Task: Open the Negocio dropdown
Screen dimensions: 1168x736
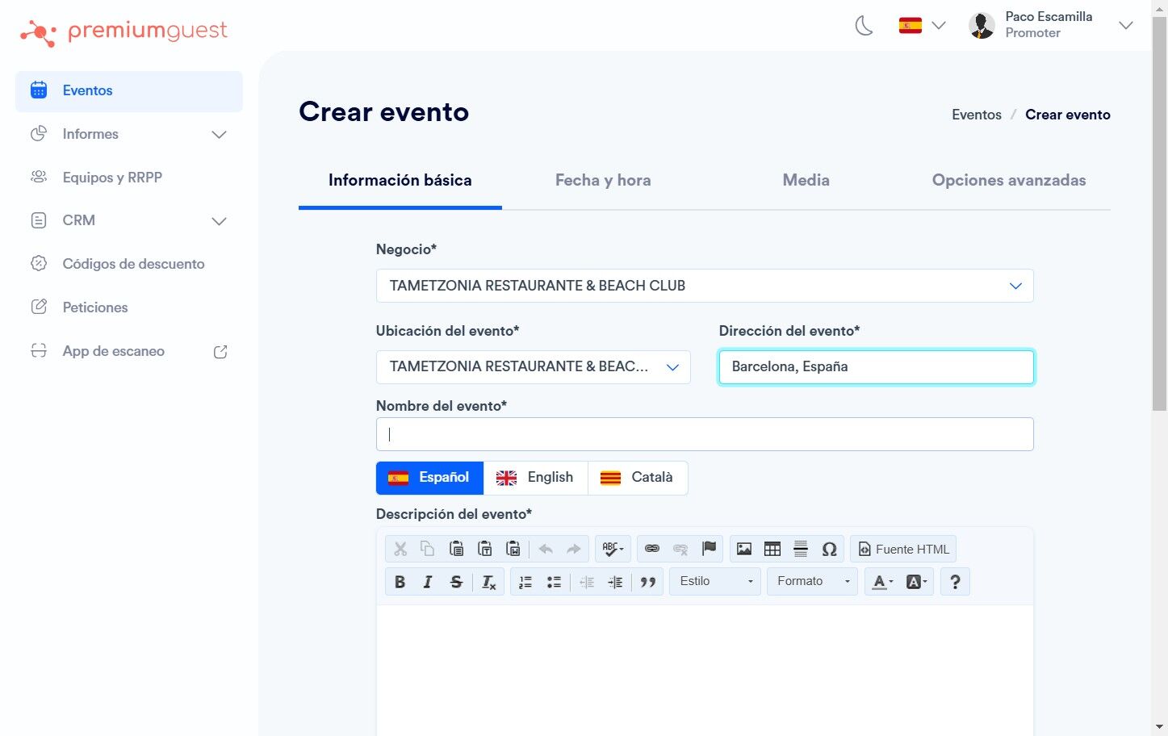Action: (x=705, y=286)
